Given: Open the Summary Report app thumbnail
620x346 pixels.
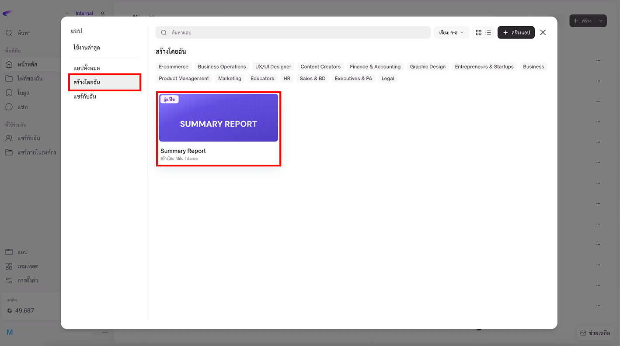Looking at the screenshot, I should 218,118.
